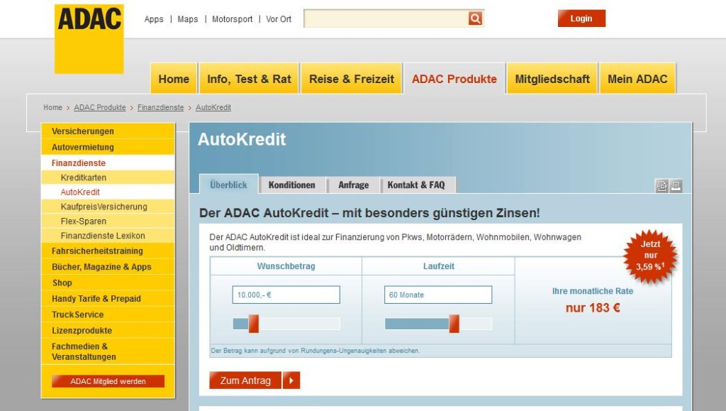Open Shop in the sidebar

(x=108, y=283)
